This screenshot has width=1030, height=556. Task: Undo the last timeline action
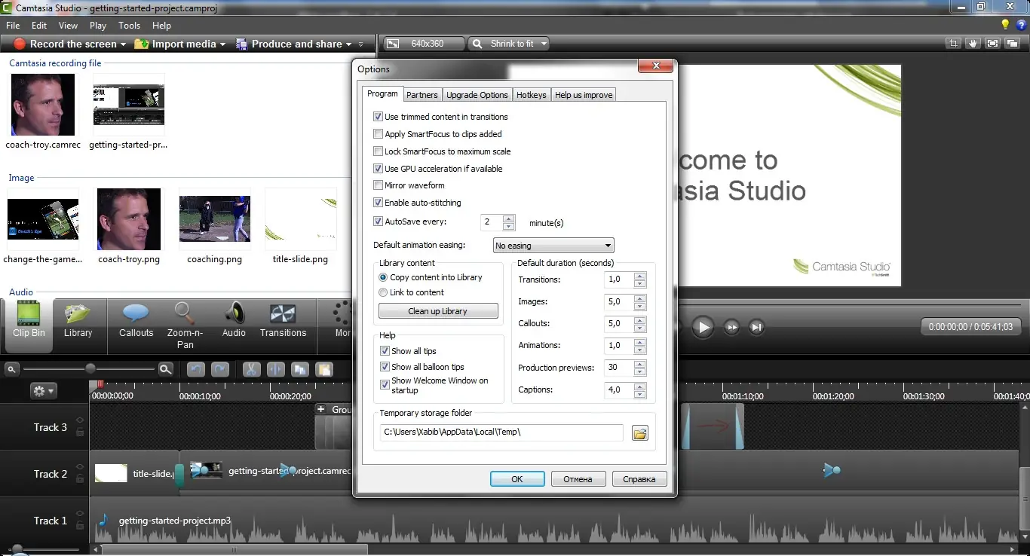pyautogui.click(x=195, y=369)
